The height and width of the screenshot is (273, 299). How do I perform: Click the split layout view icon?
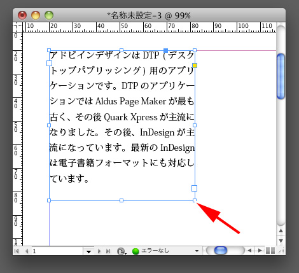(x=270, y=251)
